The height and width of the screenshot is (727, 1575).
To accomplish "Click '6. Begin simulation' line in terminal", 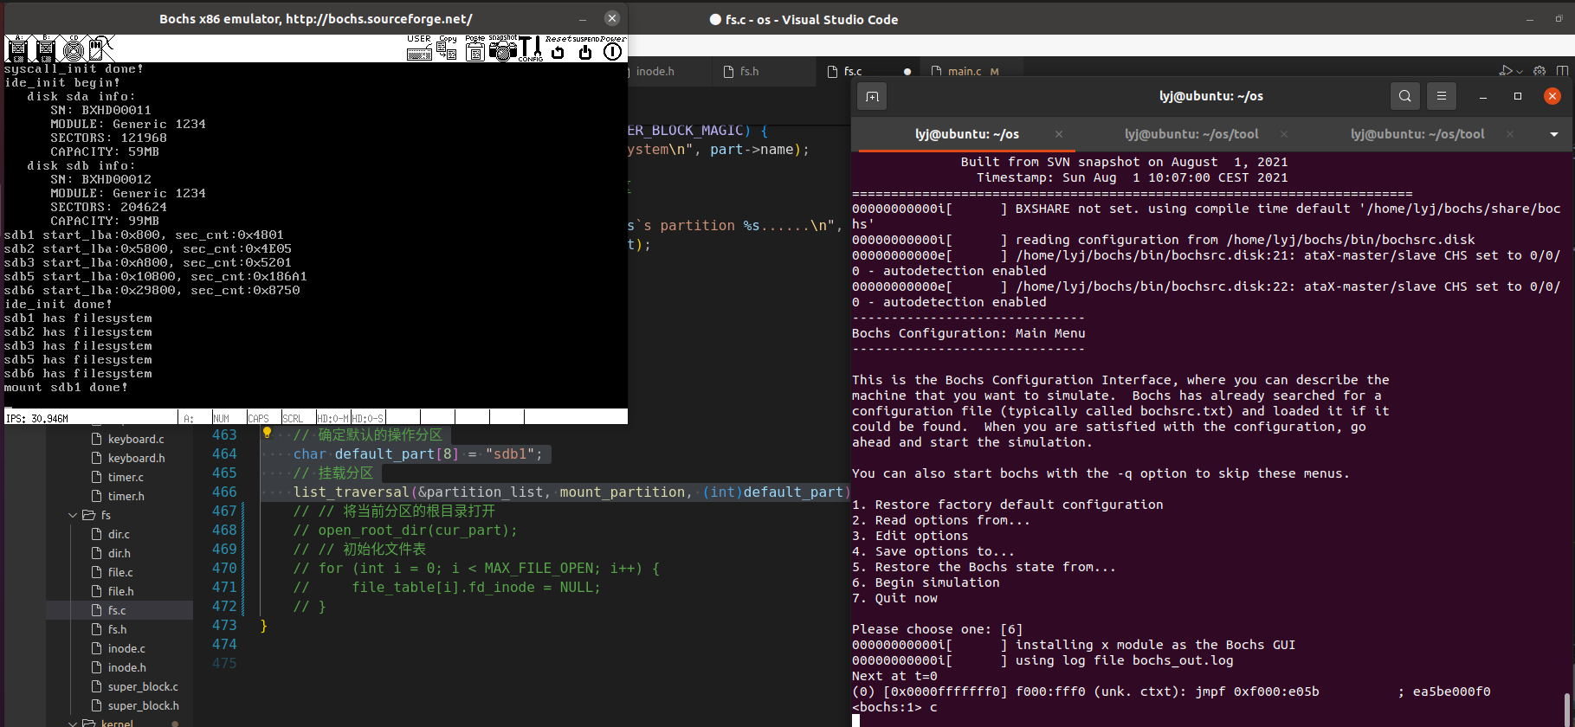I will [x=926, y=582].
